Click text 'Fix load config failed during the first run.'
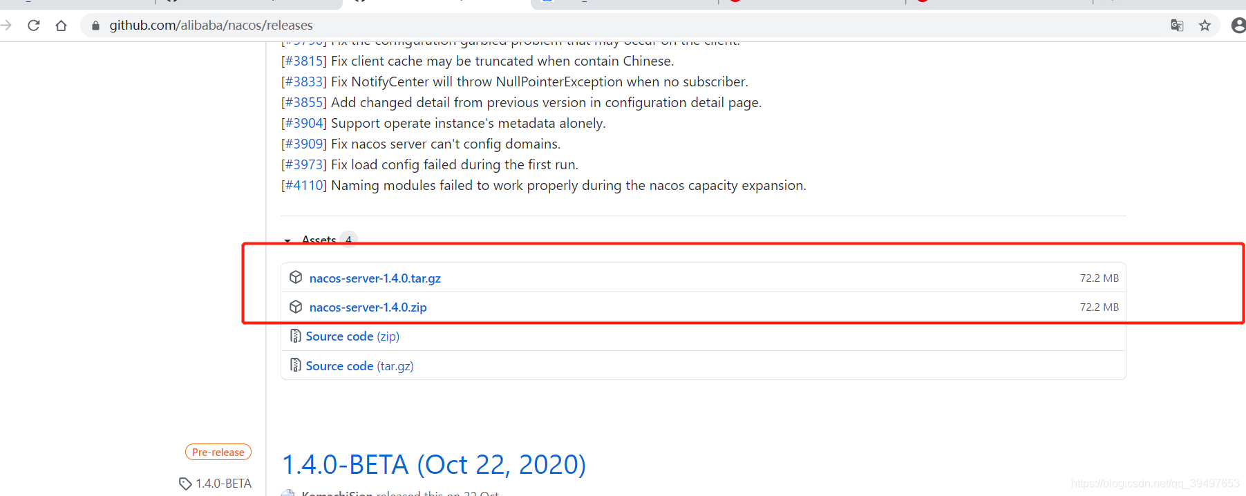This screenshot has width=1246, height=496. [x=454, y=164]
